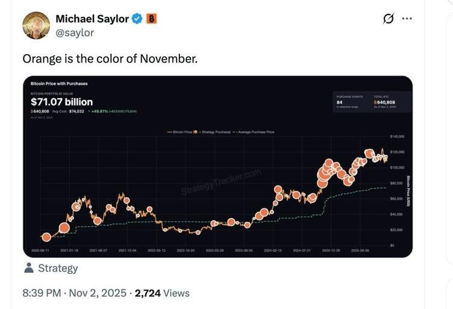Click the Total BTC 640,808 stat
Viewport: 453px width, 309px height.
click(386, 101)
